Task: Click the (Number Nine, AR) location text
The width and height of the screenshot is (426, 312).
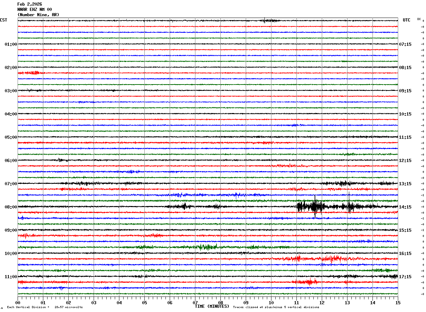Action: click(x=38, y=15)
